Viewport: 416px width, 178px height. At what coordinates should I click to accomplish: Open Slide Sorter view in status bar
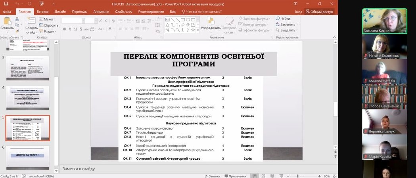[263, 176]
